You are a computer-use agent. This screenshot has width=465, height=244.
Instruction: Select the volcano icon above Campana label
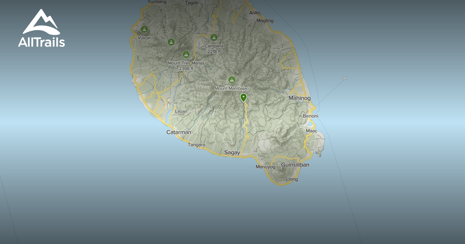[x=214, y=38]
